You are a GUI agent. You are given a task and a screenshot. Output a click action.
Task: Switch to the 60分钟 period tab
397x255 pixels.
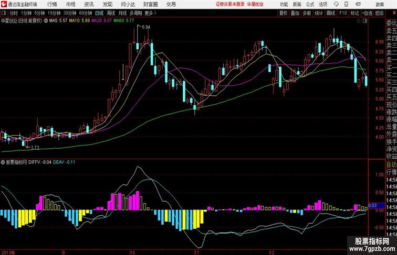[x=86, y=13]
